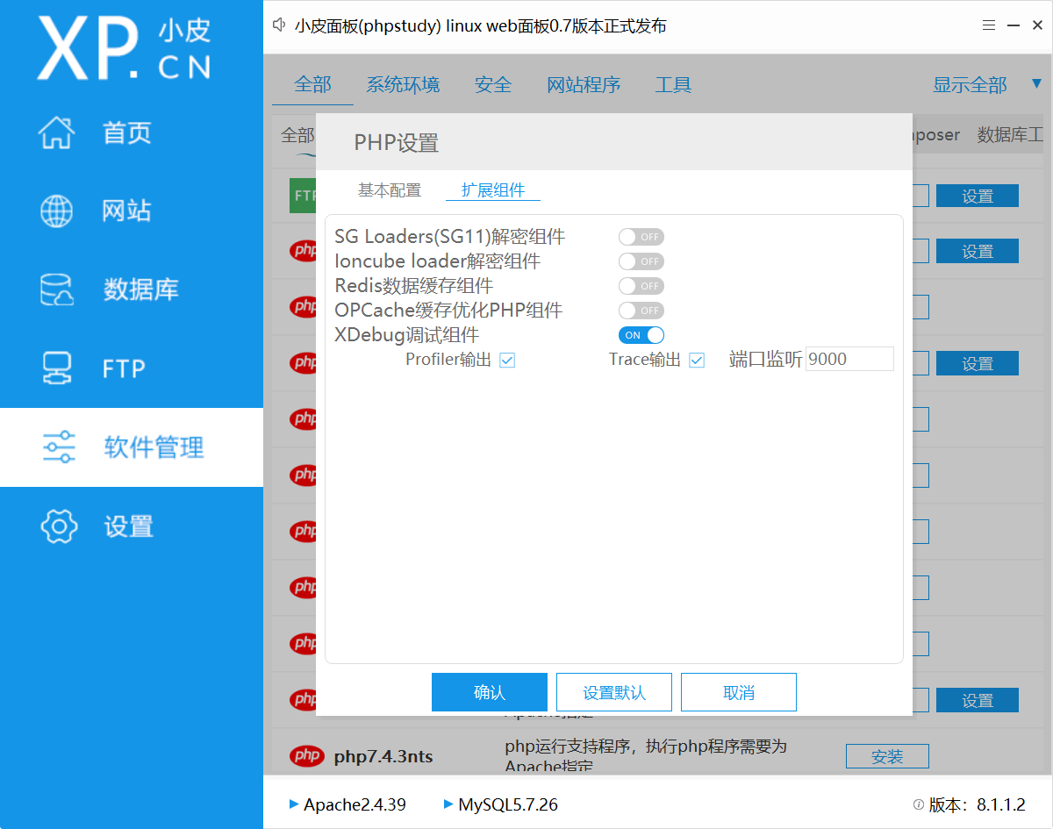Image resolution: width=1053 pixels, height=829 pixels.
Task: Click the triangle icon before Apache2.4.39
Action: tap(293, 804)
